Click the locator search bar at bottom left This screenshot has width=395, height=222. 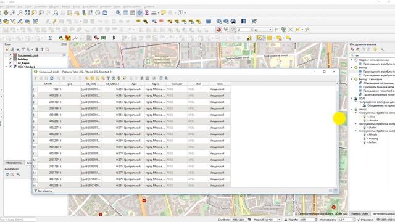pos(18,220)
